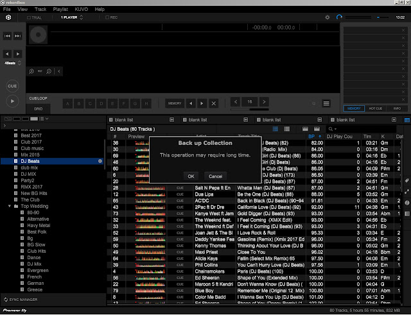Expand the tree panel chevron
The height and width of the screenshot is (315, 411).
click(x=4, y=126)
